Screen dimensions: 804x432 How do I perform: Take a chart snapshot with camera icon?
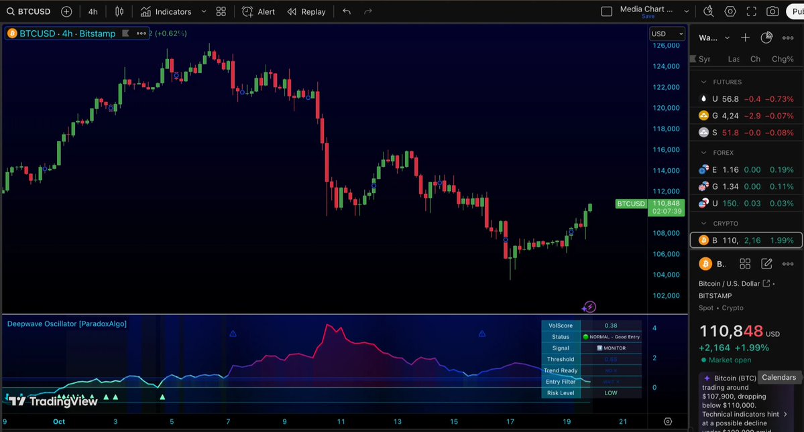tap(772, 11)
